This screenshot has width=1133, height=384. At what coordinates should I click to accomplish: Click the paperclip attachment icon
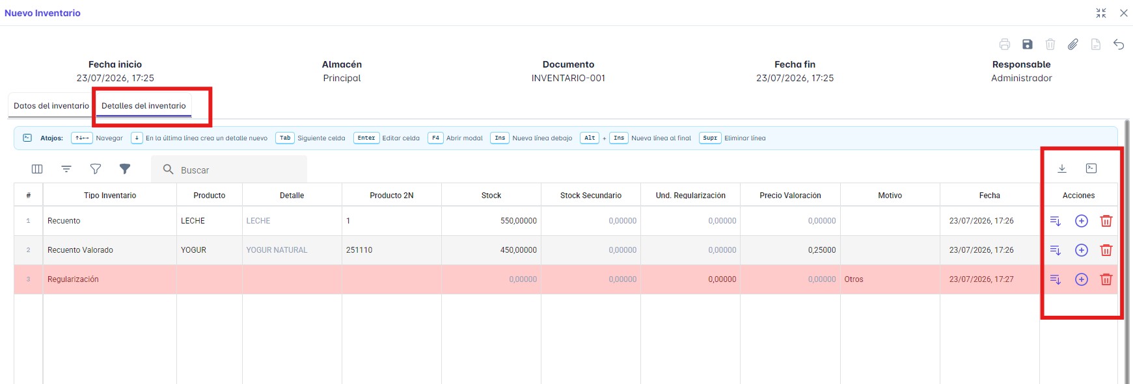1073,44
